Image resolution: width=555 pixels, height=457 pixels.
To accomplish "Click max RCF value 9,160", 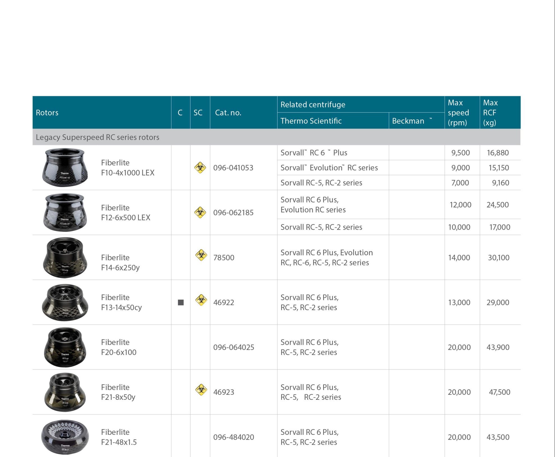I will [x=501, y=183].
